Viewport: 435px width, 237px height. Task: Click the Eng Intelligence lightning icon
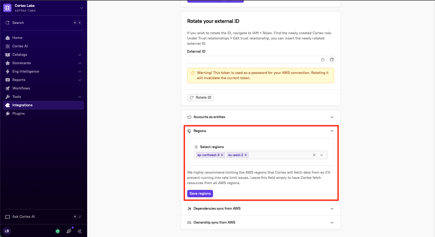pyautogui.click(x=8, y=72)
